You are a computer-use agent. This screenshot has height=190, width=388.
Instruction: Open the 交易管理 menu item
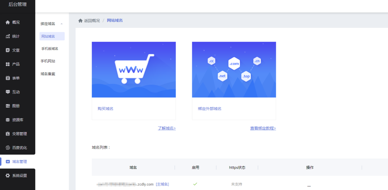coord(18,134)
